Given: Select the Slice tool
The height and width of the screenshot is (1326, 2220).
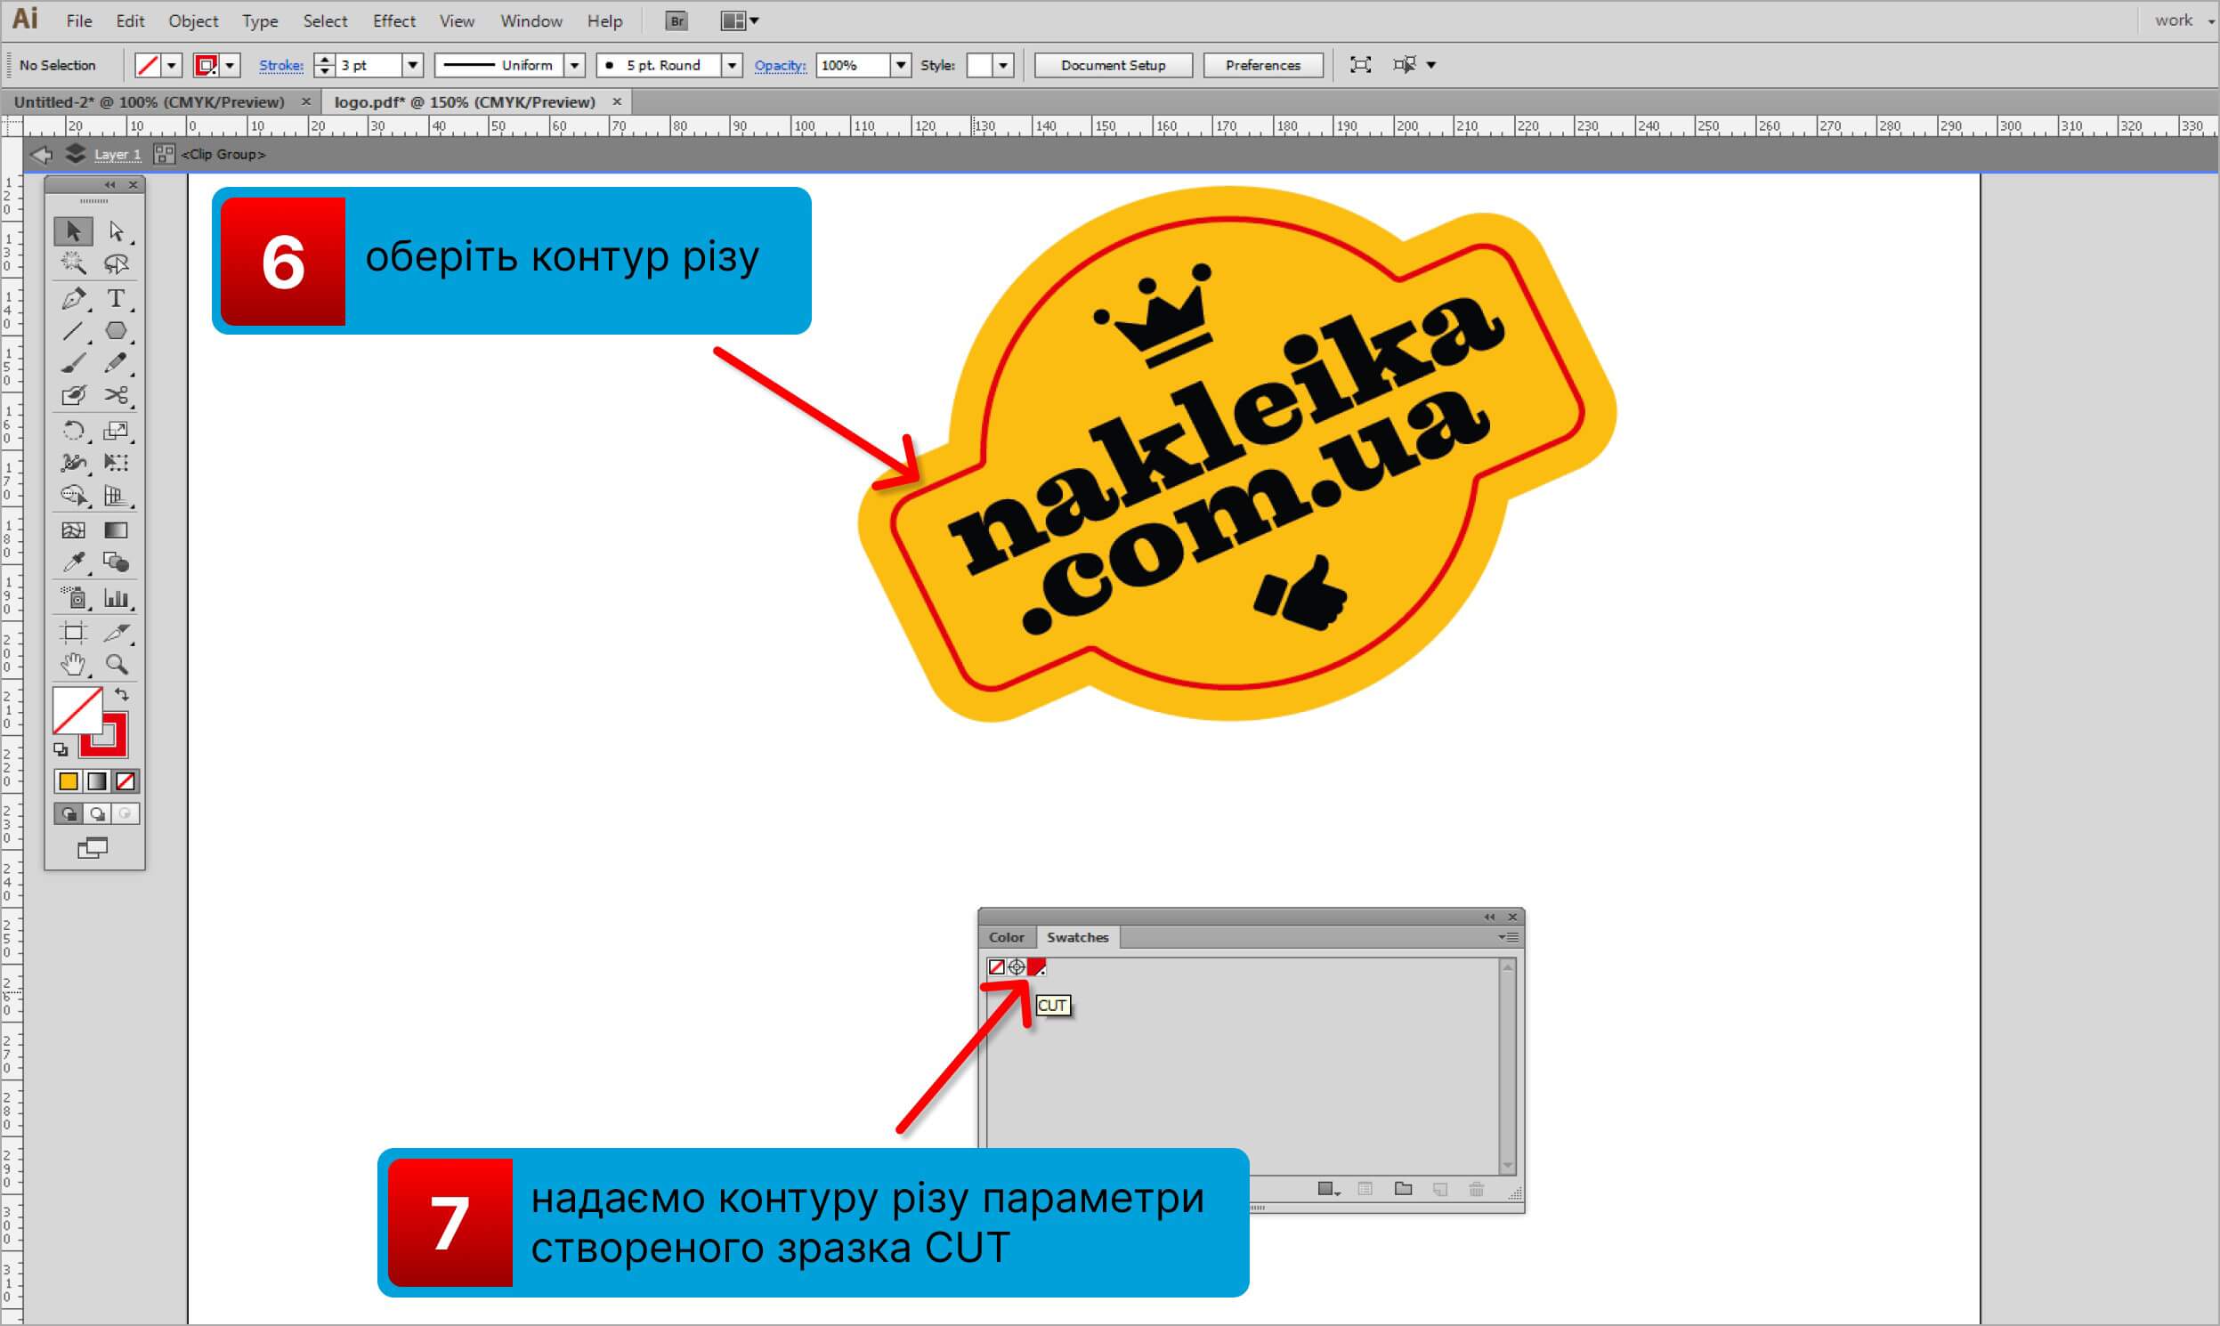Looking at the screenshot, I should coord(117,633).
